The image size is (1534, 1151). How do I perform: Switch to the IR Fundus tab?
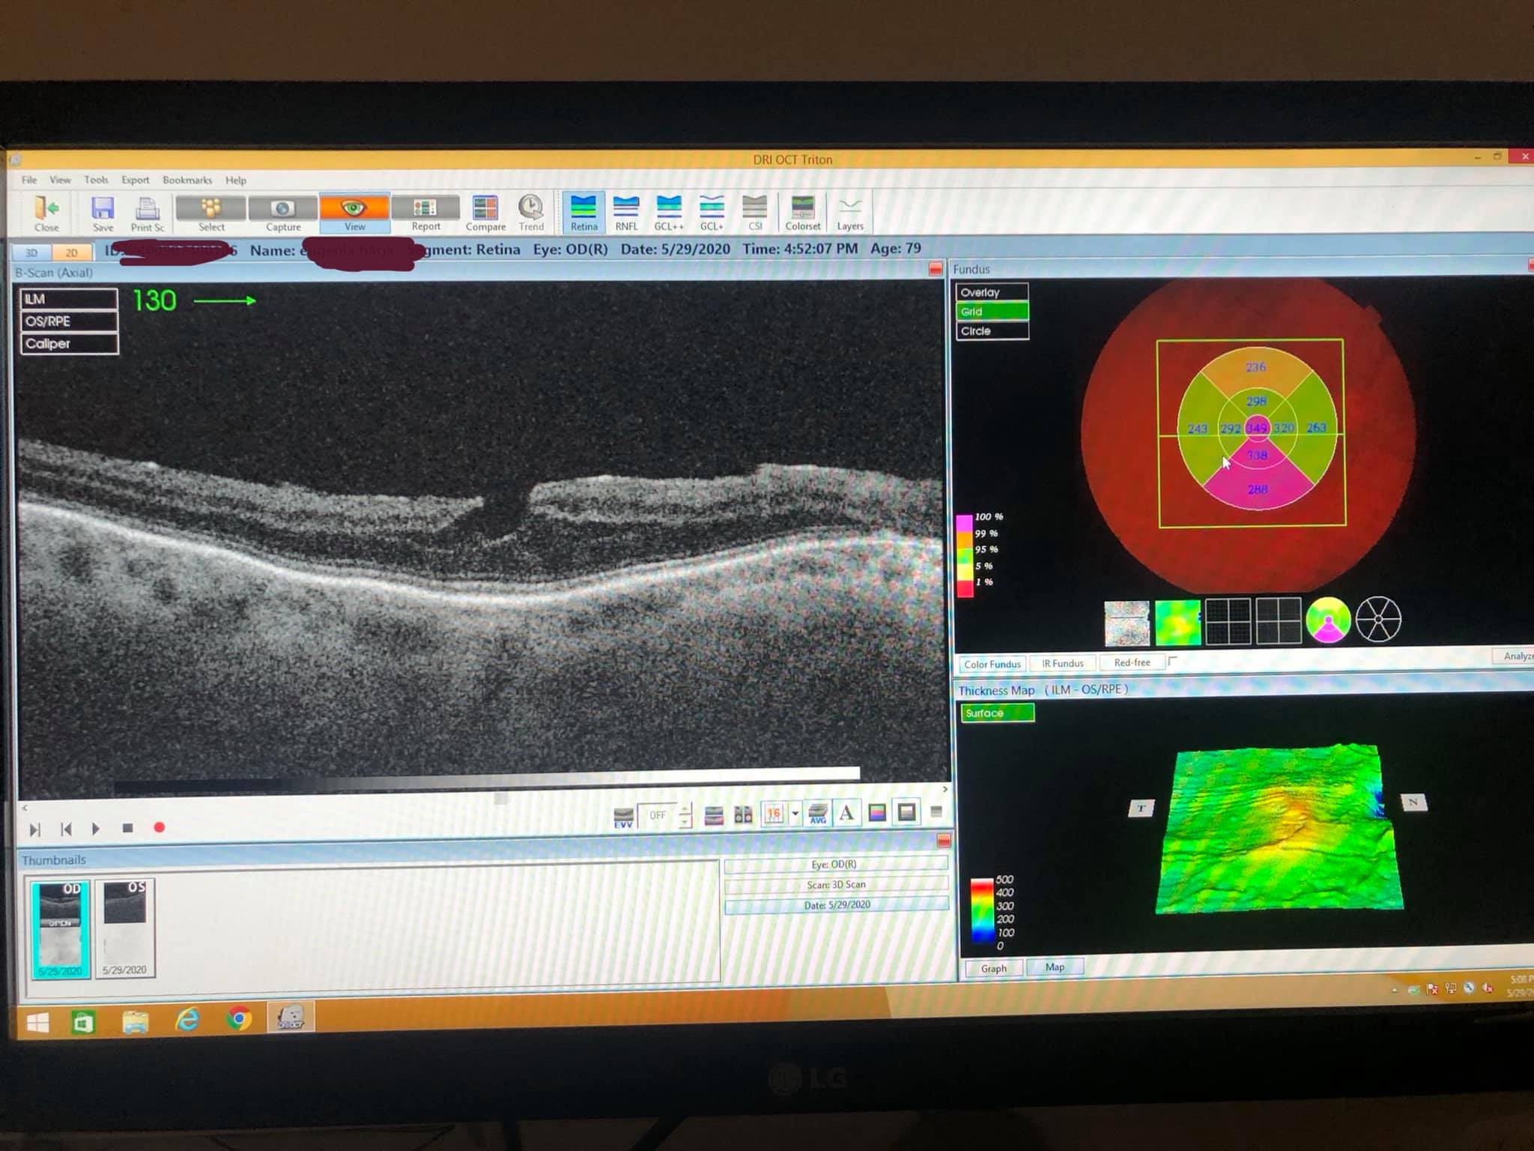click(x=1062, y=663)
